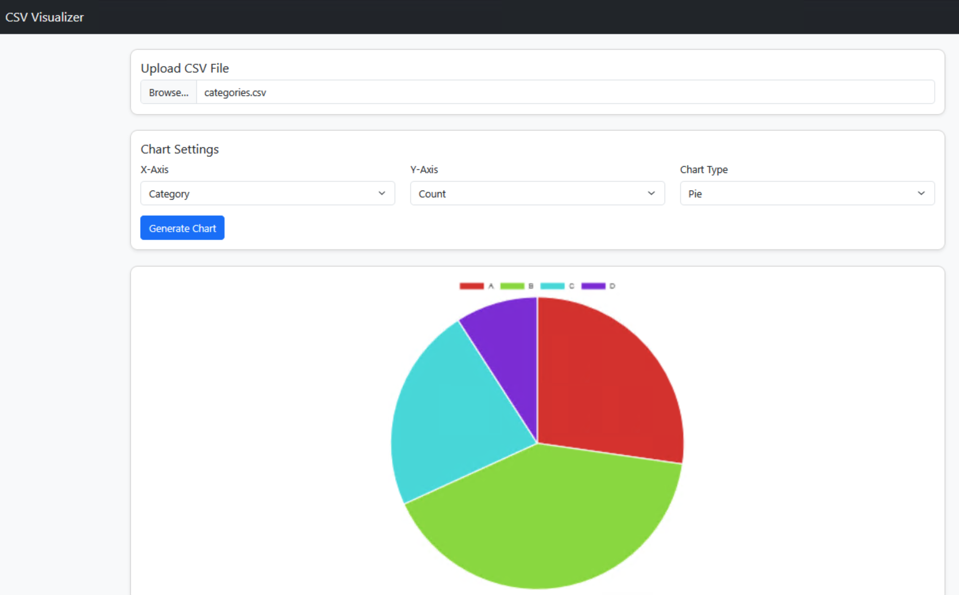Click the Upload CSV File heading
This screenshot has height=595, width=959.
pos(185,69)
